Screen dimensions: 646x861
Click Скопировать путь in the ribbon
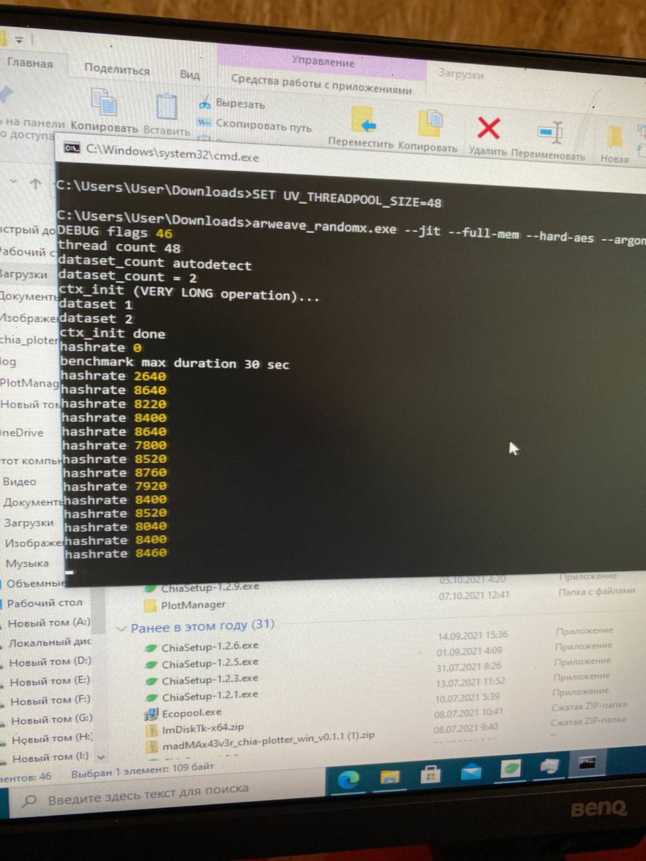point(255,125)
